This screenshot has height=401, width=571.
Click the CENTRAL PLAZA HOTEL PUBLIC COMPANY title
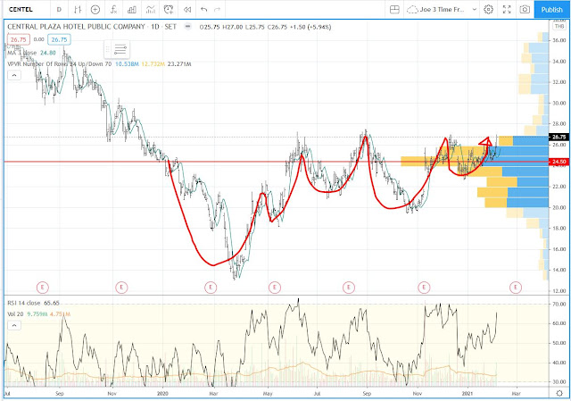(x=76, y=27)
